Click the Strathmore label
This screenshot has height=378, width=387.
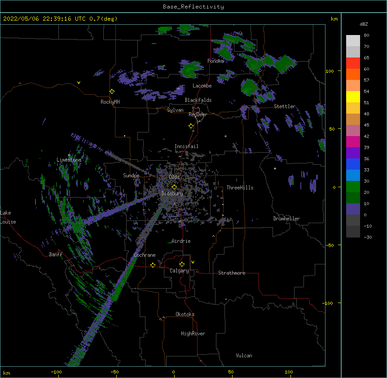point(232,273)
